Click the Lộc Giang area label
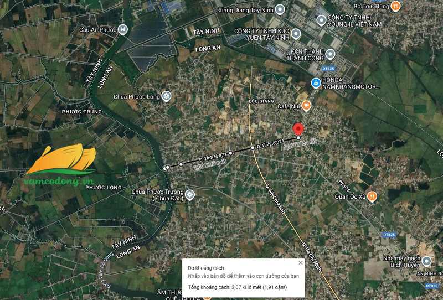The width and height of the screenshot is (443, 300). (261, 101)
